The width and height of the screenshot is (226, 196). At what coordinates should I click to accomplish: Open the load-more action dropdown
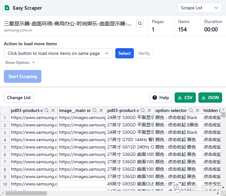click(x=58, y=53)
